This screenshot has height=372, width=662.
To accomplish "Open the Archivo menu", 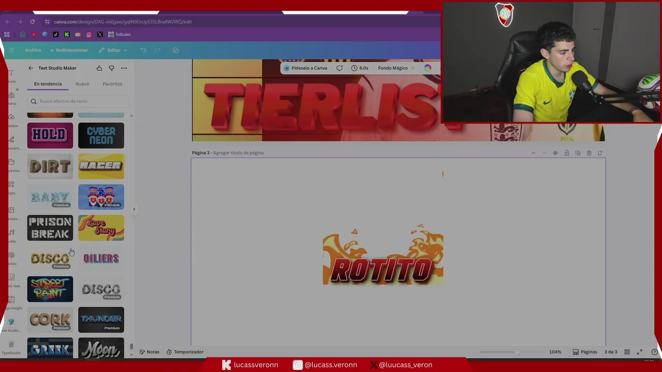I will pyautogui.click(x=33, y=50).
